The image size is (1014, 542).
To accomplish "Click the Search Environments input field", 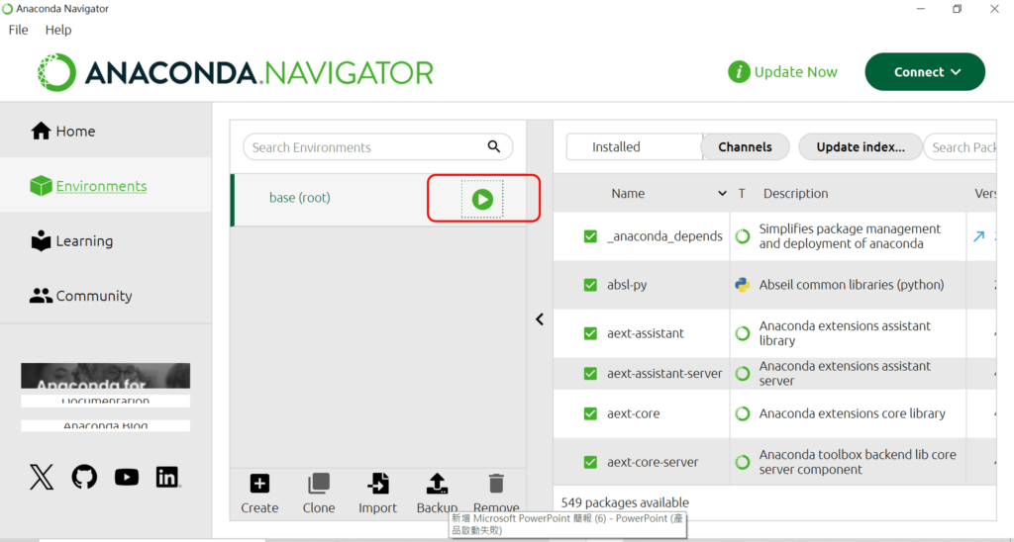I will pos(364,147).
